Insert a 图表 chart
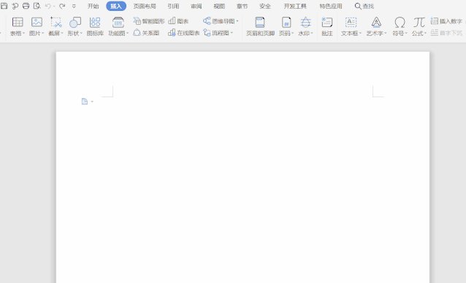466x283 pixels. [178, 21]
